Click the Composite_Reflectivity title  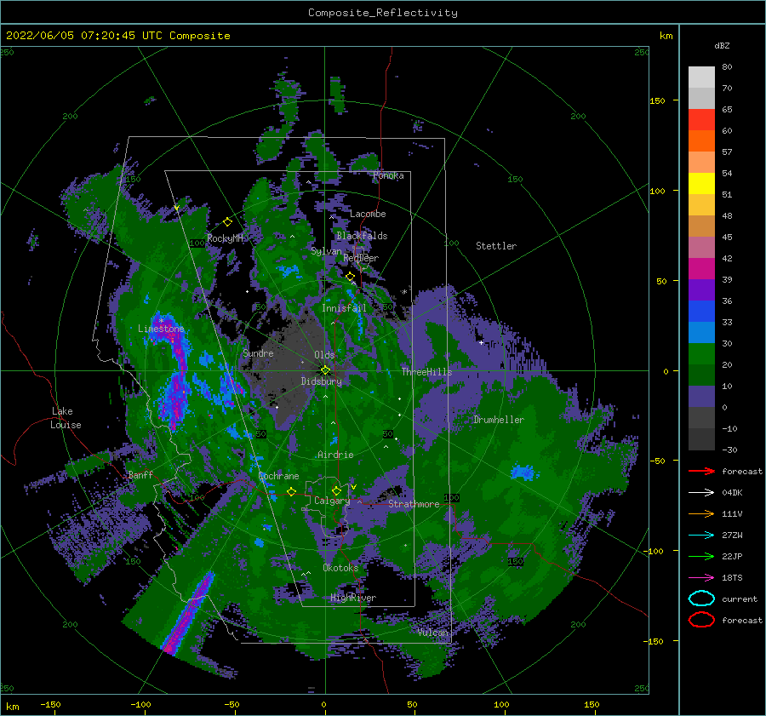(x=383, y=13)
